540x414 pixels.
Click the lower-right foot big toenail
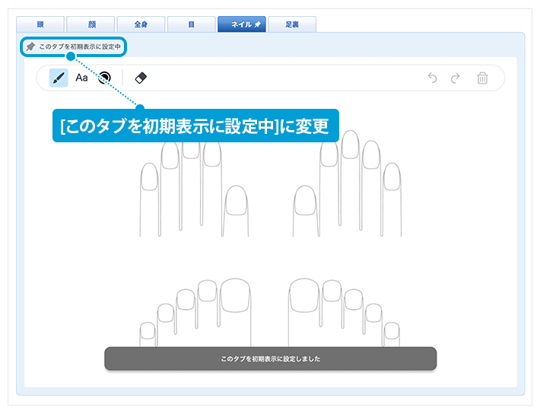click(305, 295)
